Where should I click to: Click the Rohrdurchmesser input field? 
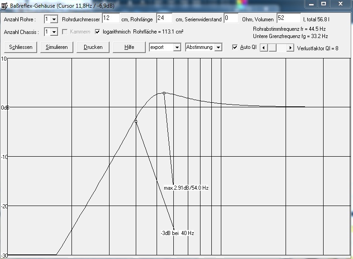[x=111, y=18]
